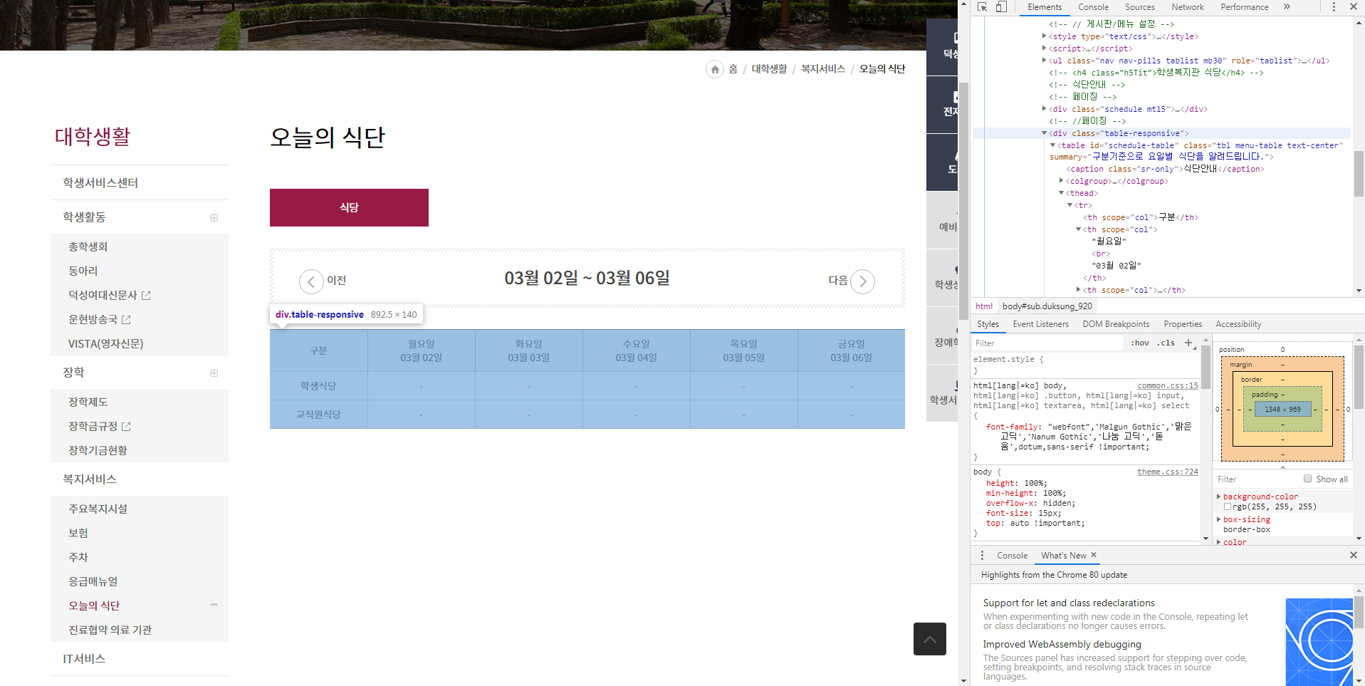The width and height of the screenshot is (1365, 686).
Task: Open the 총학생회 sidebar link
Action: tap(88, 246)
